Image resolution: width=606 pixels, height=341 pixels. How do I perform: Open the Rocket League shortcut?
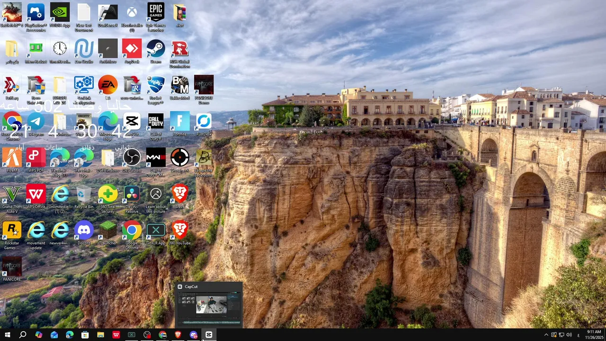156,90
